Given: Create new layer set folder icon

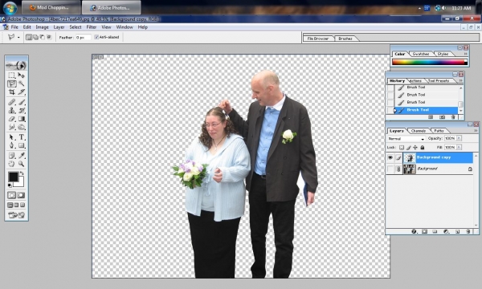Looking at the screenshot, I should tap(435, 231).
